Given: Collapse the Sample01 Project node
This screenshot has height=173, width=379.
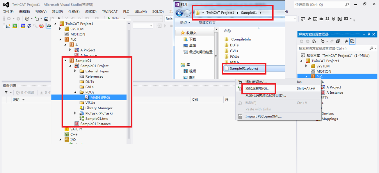Looking at the screenshot, I should point(70,66).
